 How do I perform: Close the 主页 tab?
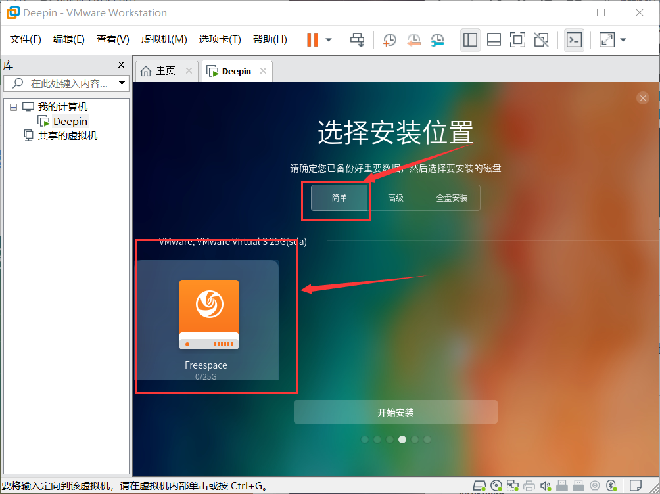[x=189, y=71]
